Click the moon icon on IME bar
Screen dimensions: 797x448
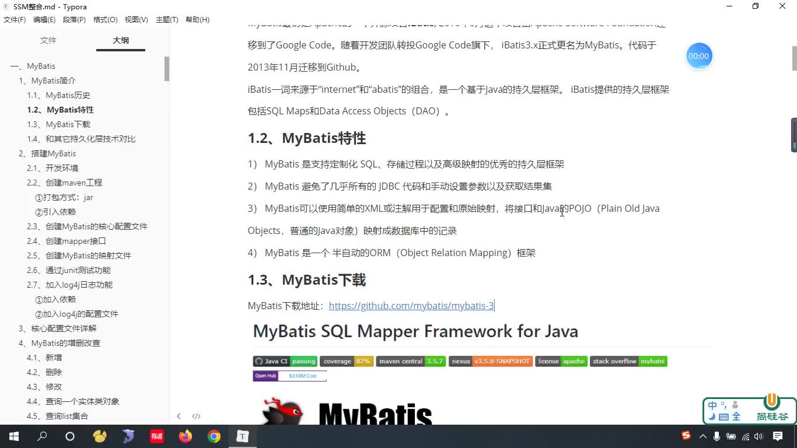(x=712, y=416)
